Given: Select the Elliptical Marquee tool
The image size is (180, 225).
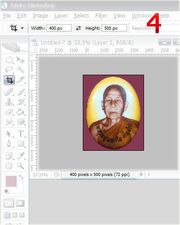Looking at the screenshot, I should (x=9, y=60).
